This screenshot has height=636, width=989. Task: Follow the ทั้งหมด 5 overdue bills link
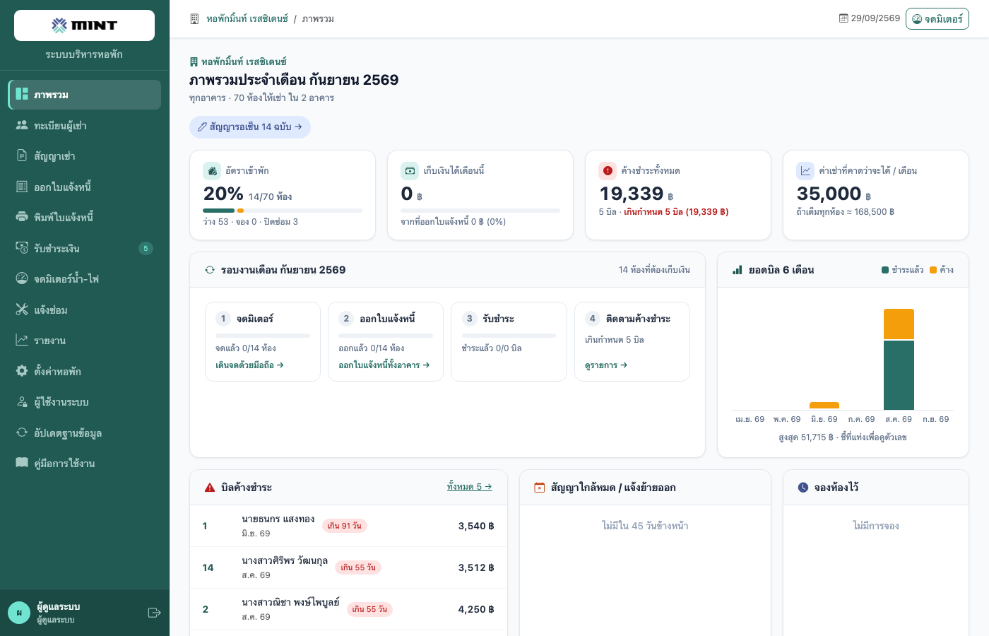click(470, 487)
